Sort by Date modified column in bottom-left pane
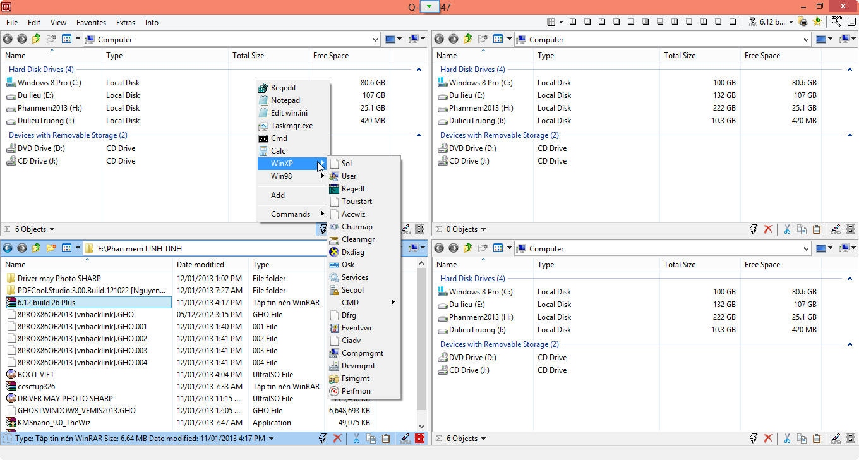Viewport: 859px width, 460px height. click(210, 265)
